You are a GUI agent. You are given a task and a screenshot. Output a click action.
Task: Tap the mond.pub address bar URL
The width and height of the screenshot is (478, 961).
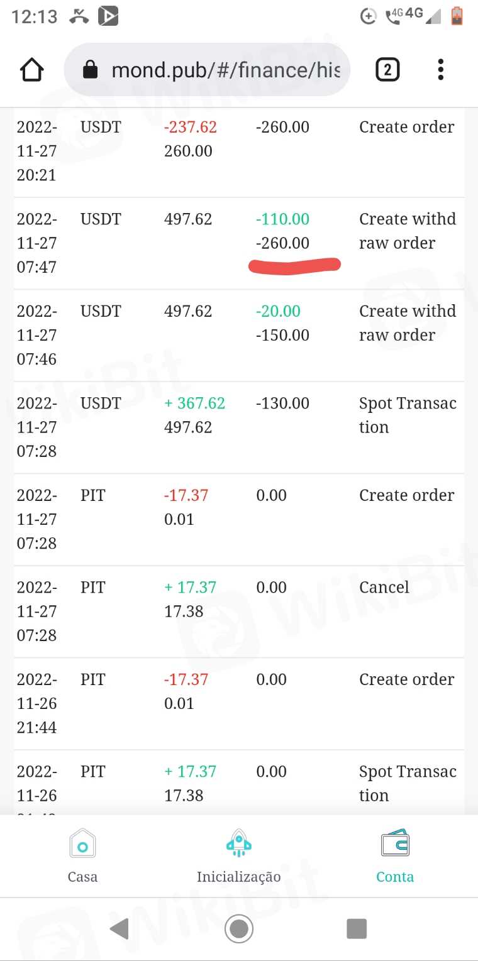click(225, 70)
